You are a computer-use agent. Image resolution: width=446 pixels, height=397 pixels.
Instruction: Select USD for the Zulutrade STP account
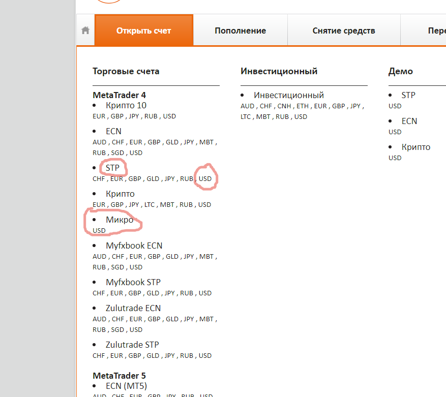(x=205, y=356)
